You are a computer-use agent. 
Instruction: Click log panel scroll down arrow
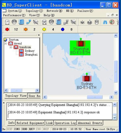click(115, 117)
